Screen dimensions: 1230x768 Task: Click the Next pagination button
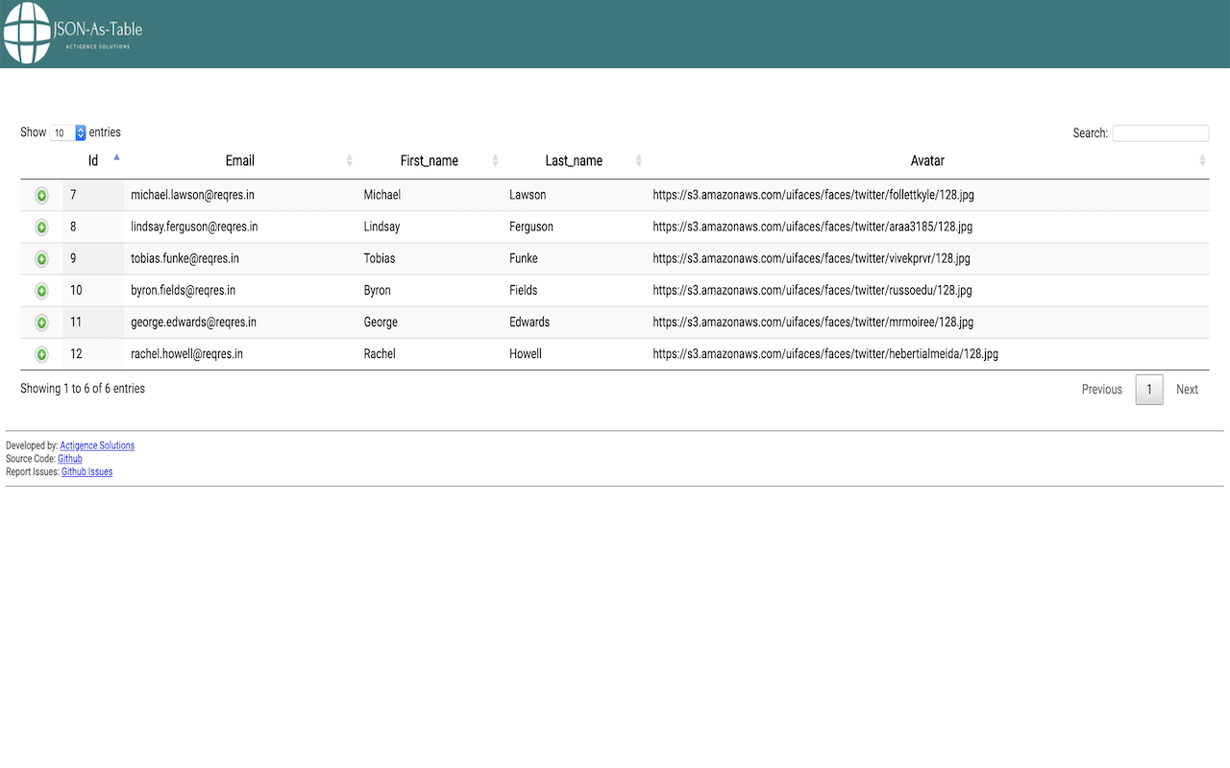point(1187,389)
